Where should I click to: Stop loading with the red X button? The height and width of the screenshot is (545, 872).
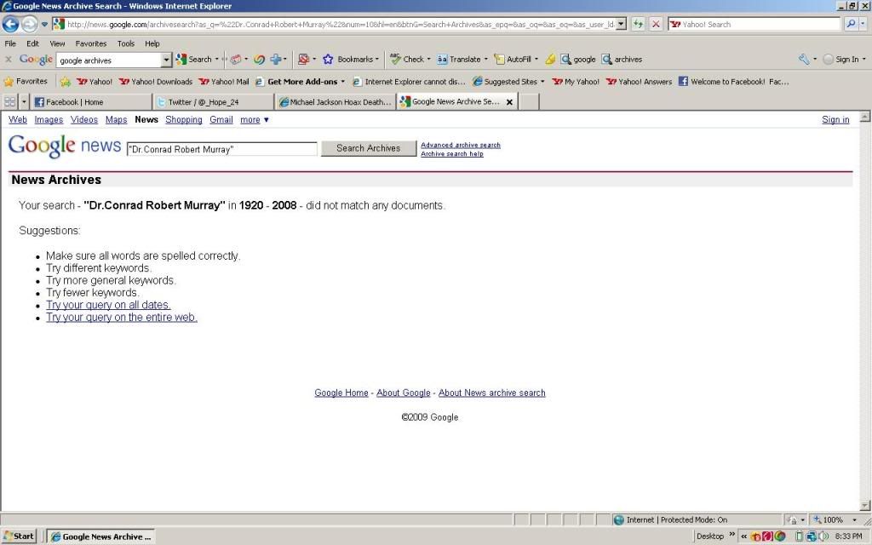[x=656, y=24]
